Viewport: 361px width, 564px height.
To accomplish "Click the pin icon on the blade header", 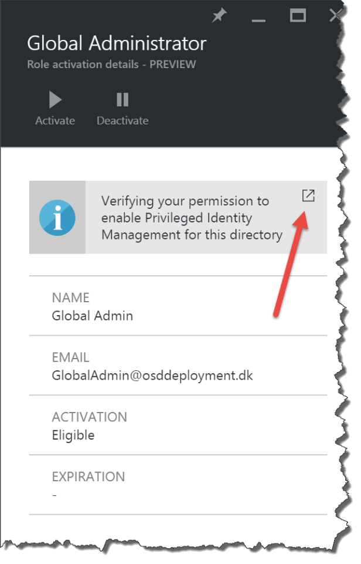I will pyautogui.click(x=219, y=16).
